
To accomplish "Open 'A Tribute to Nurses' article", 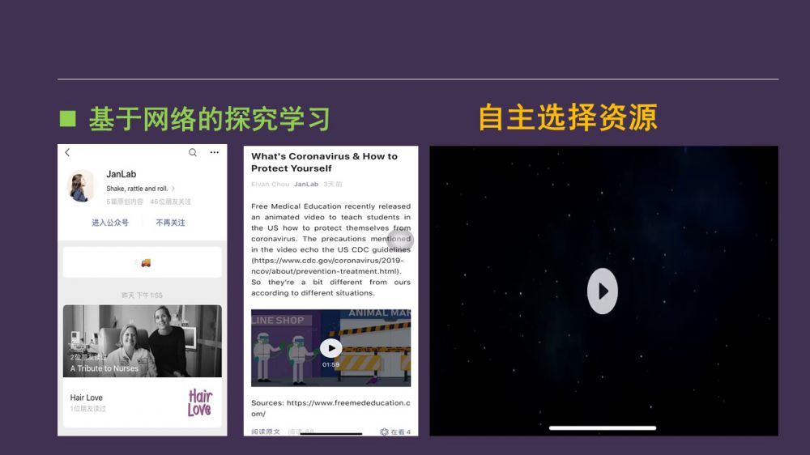I will (x=143, y=341).
